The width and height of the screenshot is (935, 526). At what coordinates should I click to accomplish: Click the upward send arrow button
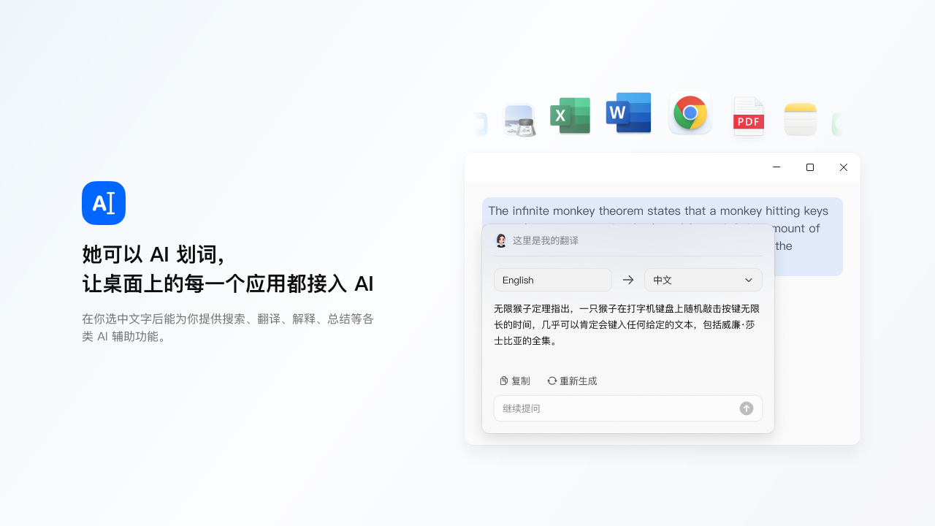(746, 408)
